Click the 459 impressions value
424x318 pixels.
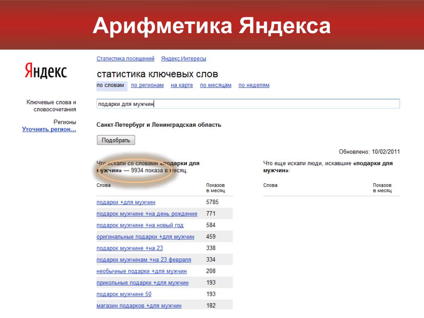pos(211,236)
